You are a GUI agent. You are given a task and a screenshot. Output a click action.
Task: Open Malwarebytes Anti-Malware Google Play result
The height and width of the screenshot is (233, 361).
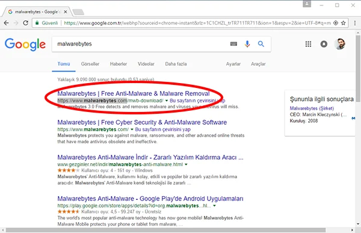coord(150,199)
